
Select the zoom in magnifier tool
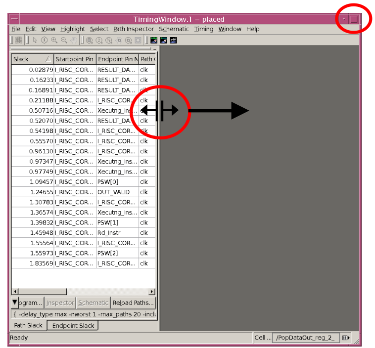coord(54,40)
